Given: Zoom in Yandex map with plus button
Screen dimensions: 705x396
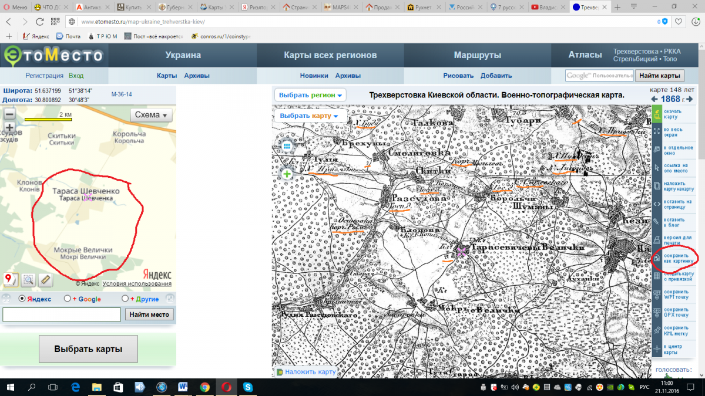Looking at the screenshot, I should click(x=9, y=127).
